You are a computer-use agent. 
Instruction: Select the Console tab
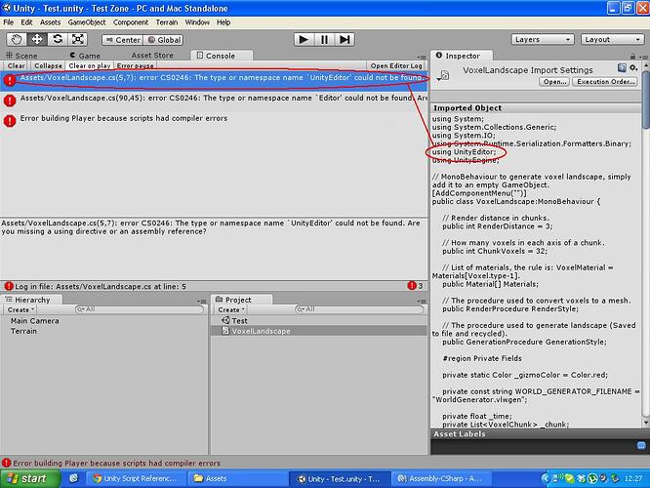pos(221,56)
